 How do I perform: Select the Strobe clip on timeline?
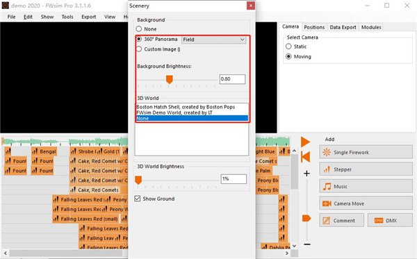tap(83, 151)
